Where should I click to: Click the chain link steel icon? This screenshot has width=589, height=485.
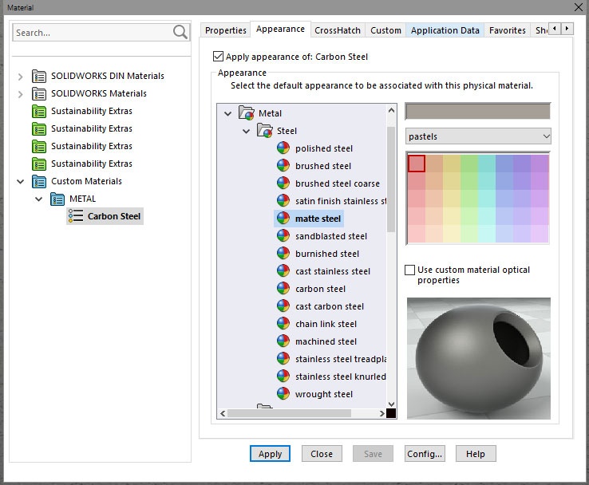click(x=283, y=324)
